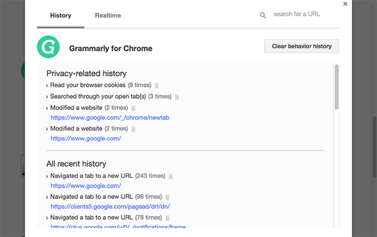Delete the 243 times navigation entry
This screenshot has height=237, width=377.
171,177
